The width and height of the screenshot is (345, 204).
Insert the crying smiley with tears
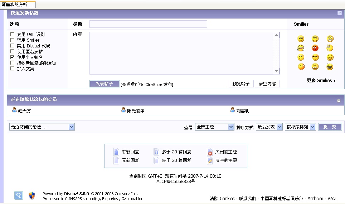pyautogui.click(x=301, y=48)
